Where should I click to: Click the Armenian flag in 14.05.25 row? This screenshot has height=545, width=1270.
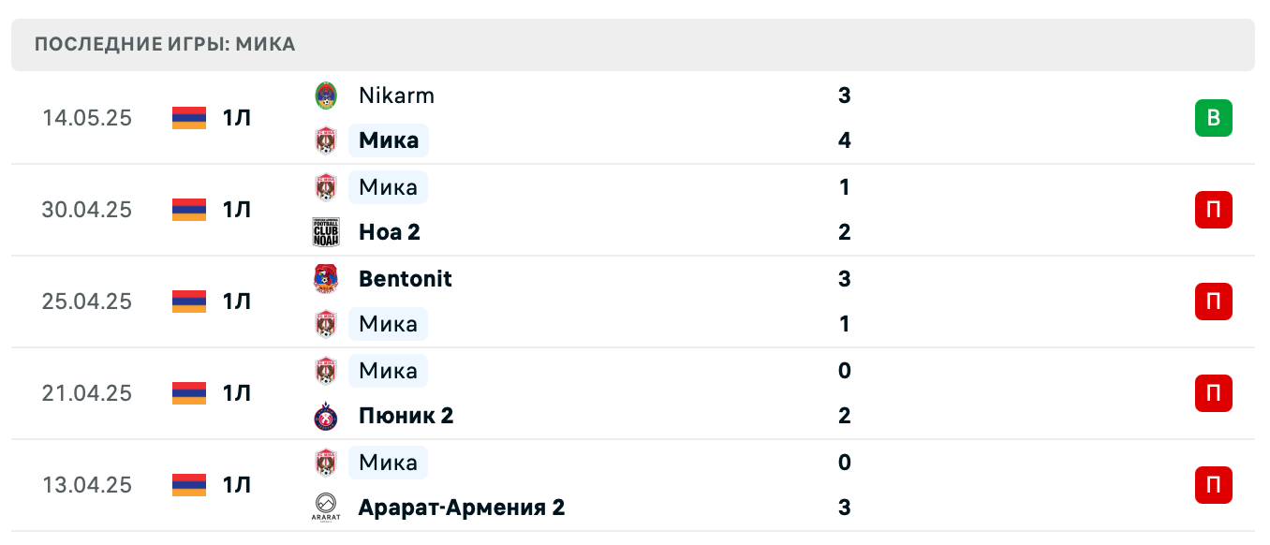click(x=189, y=118)
